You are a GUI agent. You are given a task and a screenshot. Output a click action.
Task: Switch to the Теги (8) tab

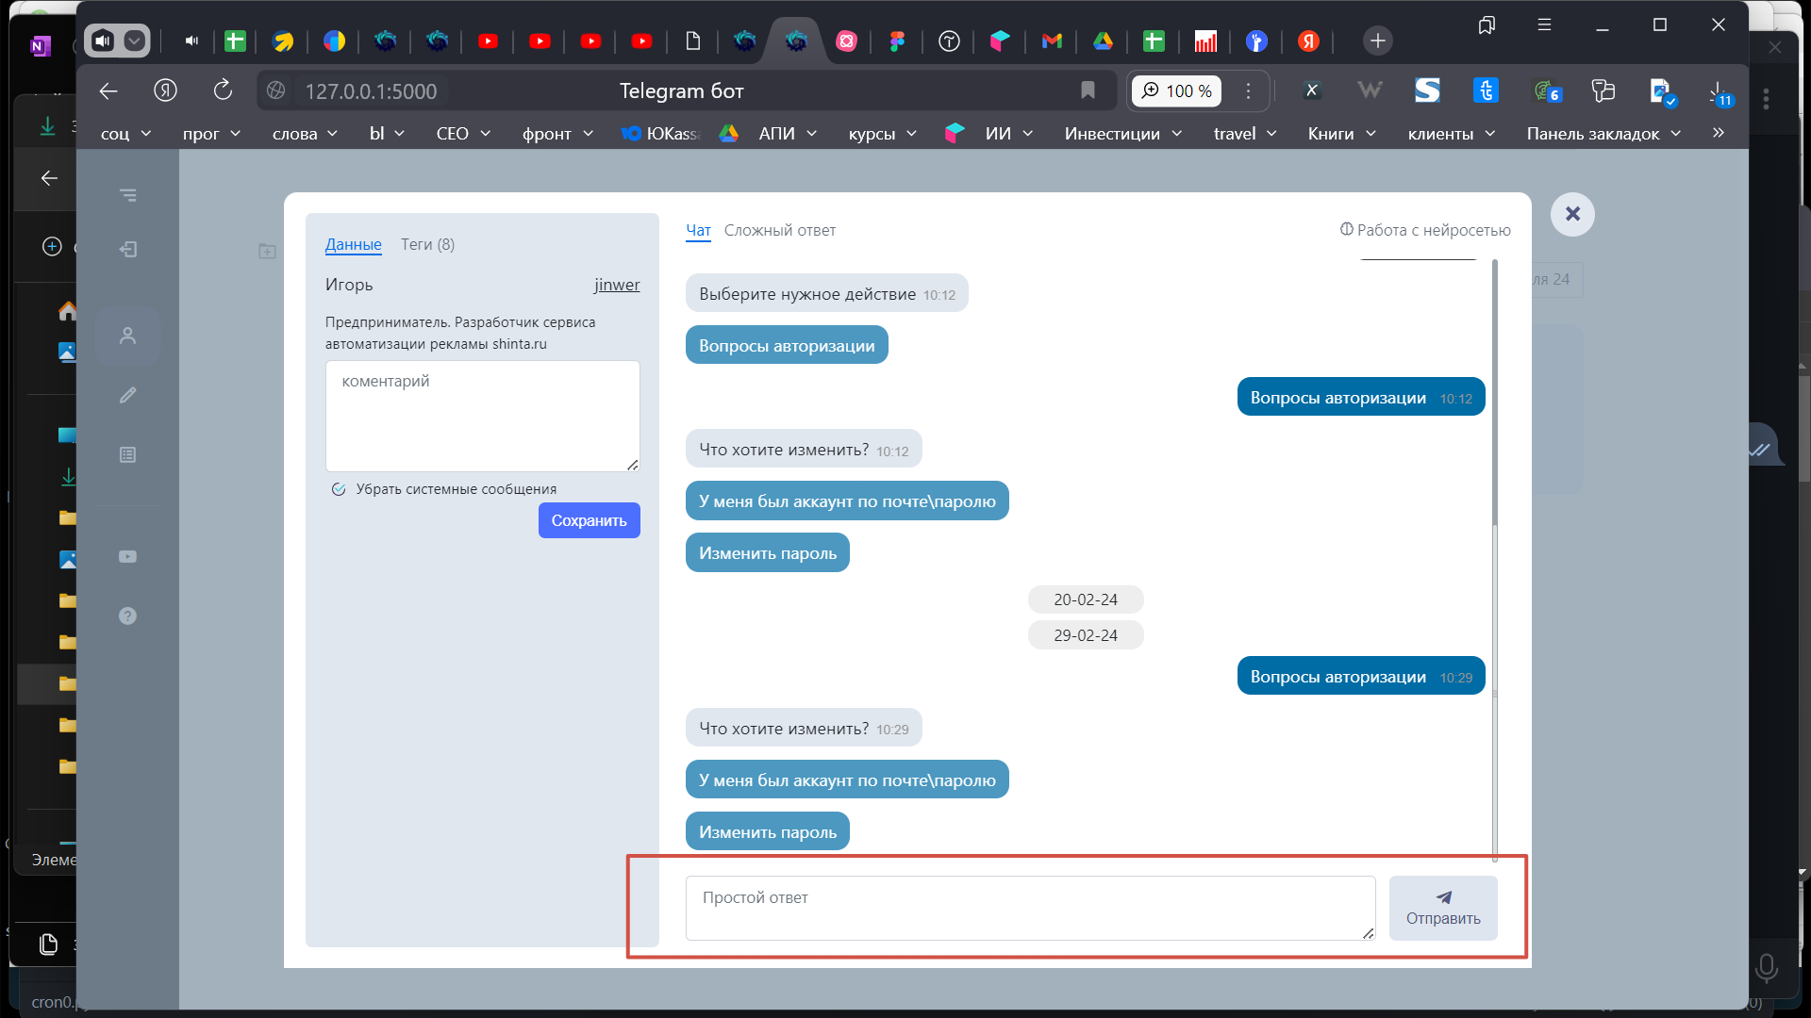tap(427, 244)
